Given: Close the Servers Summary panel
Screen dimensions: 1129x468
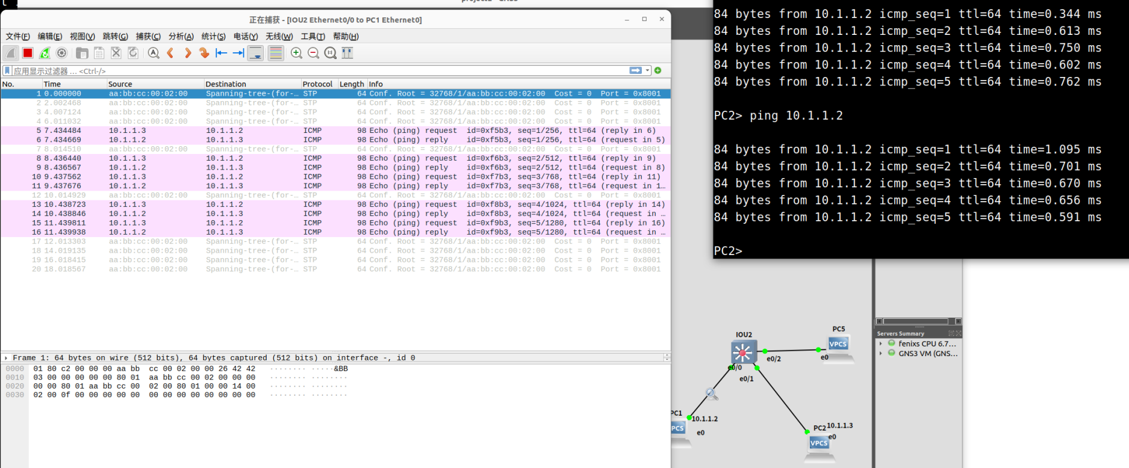Looking at the screenshot, I should pos(959,333).
